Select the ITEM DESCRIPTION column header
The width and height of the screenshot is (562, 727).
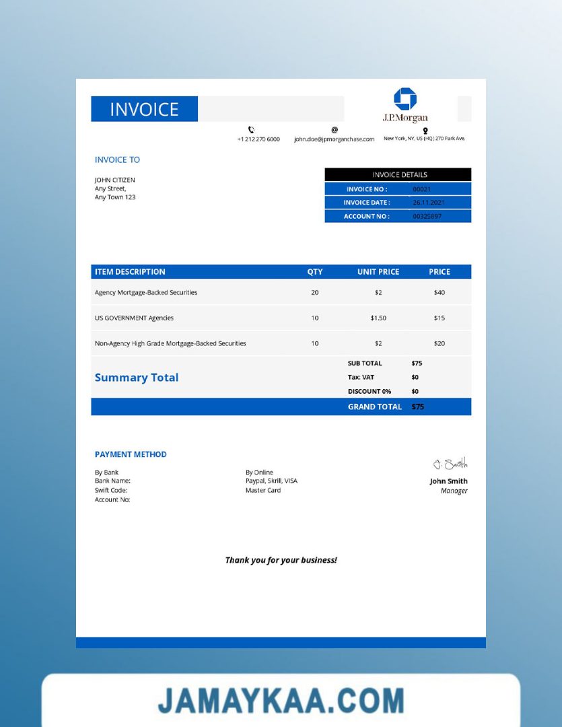point(130,272)
